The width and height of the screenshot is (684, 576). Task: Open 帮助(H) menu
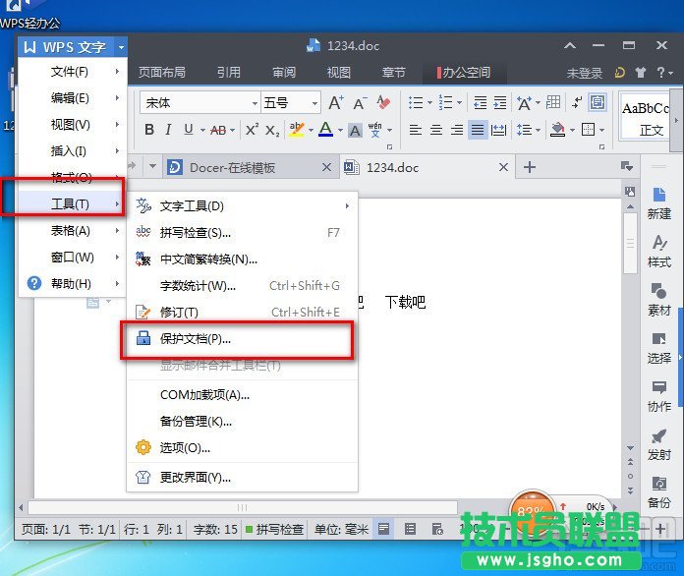(73, 284)
